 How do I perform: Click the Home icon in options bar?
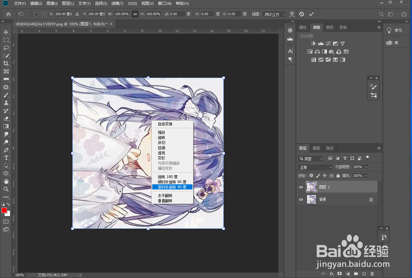click(8, 14)
